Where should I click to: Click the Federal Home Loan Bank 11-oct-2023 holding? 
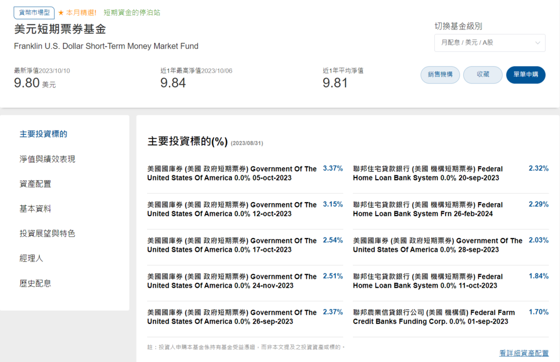click(428, 281)
